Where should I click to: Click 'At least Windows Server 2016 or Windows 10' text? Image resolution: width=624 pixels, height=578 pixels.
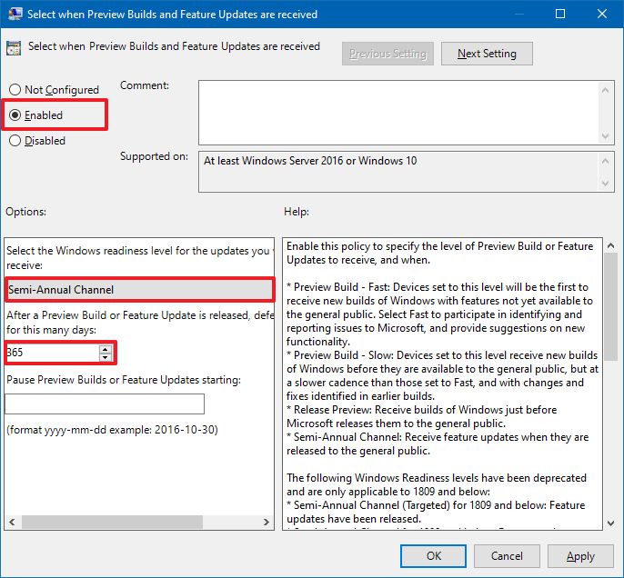tap(310, 161)
